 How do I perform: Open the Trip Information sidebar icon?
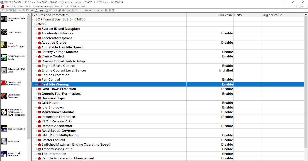point(4,129)
